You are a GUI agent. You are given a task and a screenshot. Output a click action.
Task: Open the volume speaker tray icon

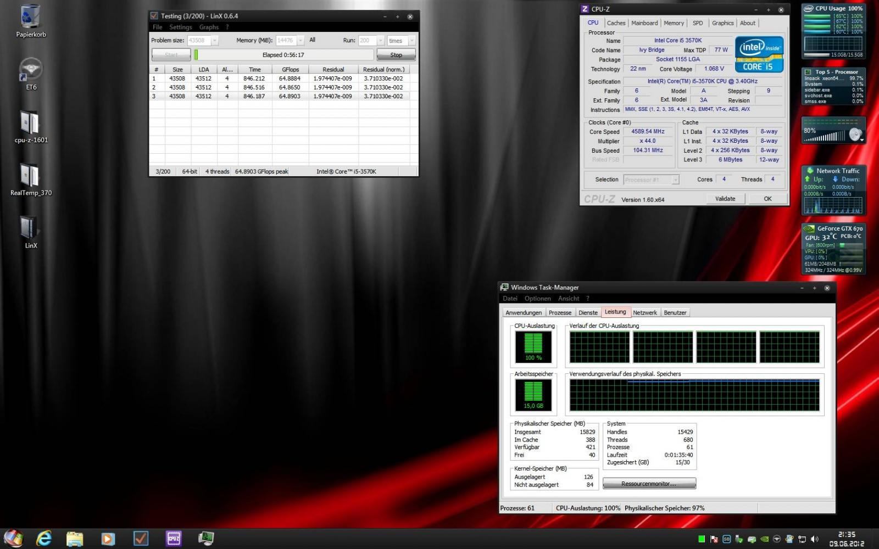pos(815,539)
